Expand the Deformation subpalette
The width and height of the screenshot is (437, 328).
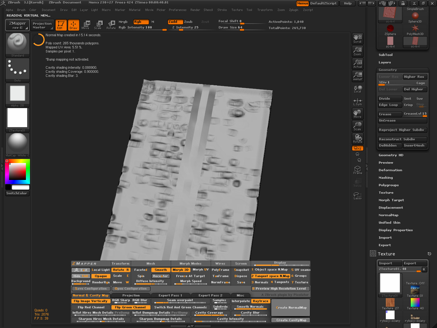(x=390, y=170)
